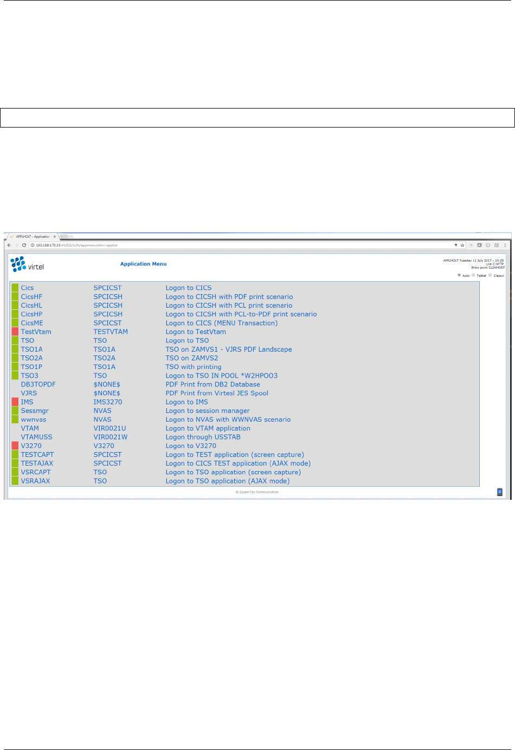The height and width of the screenshot is (750, 515).
Task: Click the mobile phone icon at the bottom right of the page
Action: pos(500,492)
